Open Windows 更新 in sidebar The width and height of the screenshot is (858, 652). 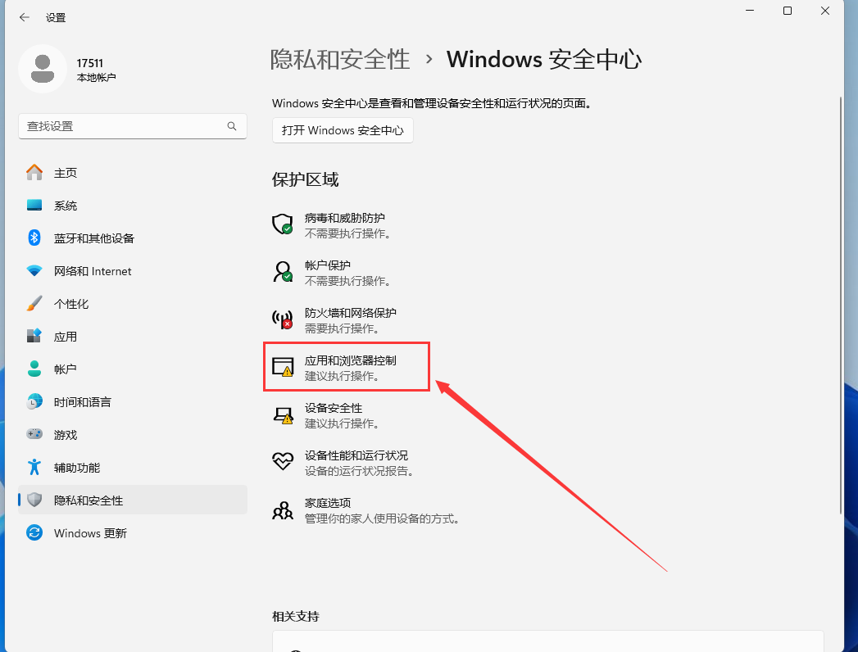(90, 533)
